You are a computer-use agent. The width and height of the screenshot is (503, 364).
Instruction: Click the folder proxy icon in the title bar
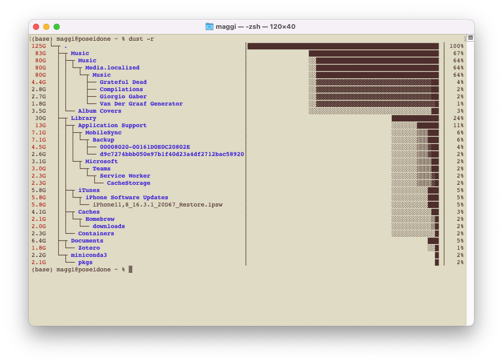point(209,27)
